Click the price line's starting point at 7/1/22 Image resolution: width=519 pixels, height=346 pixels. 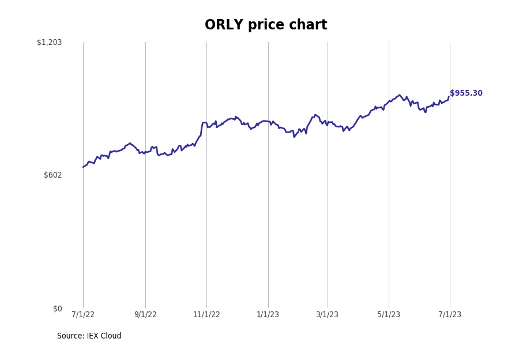[84, 167]
